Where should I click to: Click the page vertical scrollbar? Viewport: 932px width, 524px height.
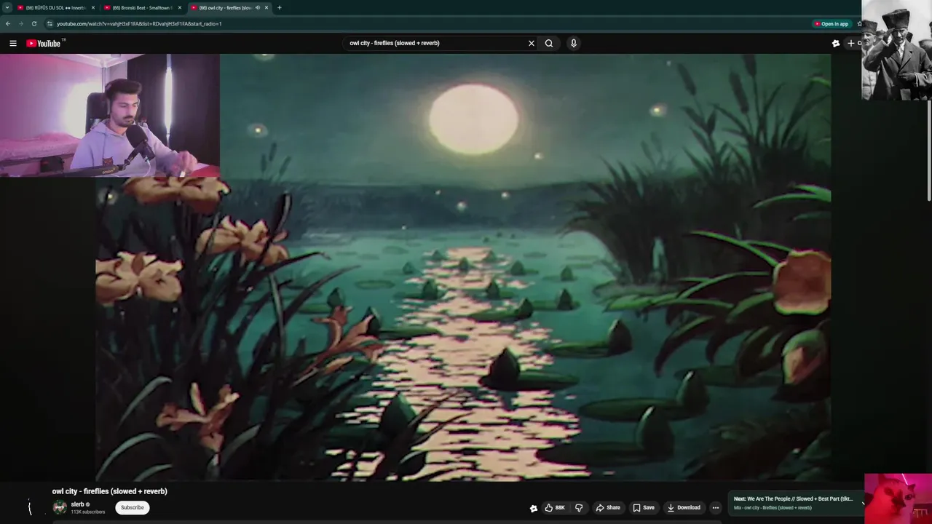[x=929, y=149]
